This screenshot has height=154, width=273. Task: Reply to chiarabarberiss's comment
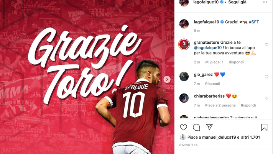(x=248, y=105)
